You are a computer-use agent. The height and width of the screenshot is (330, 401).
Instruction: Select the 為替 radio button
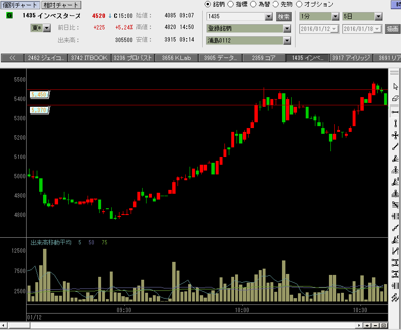click(x=253, y=4)
